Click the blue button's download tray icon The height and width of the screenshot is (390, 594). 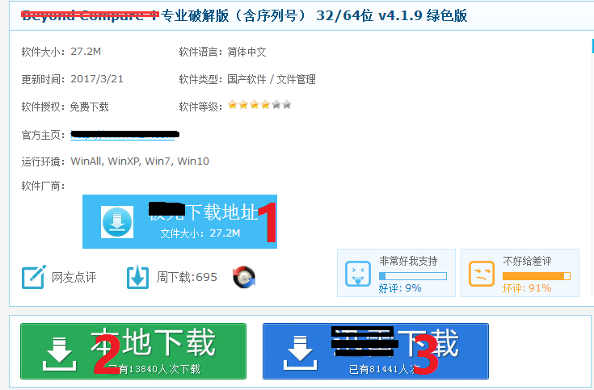pyautogui.click(x=301, y=353)
